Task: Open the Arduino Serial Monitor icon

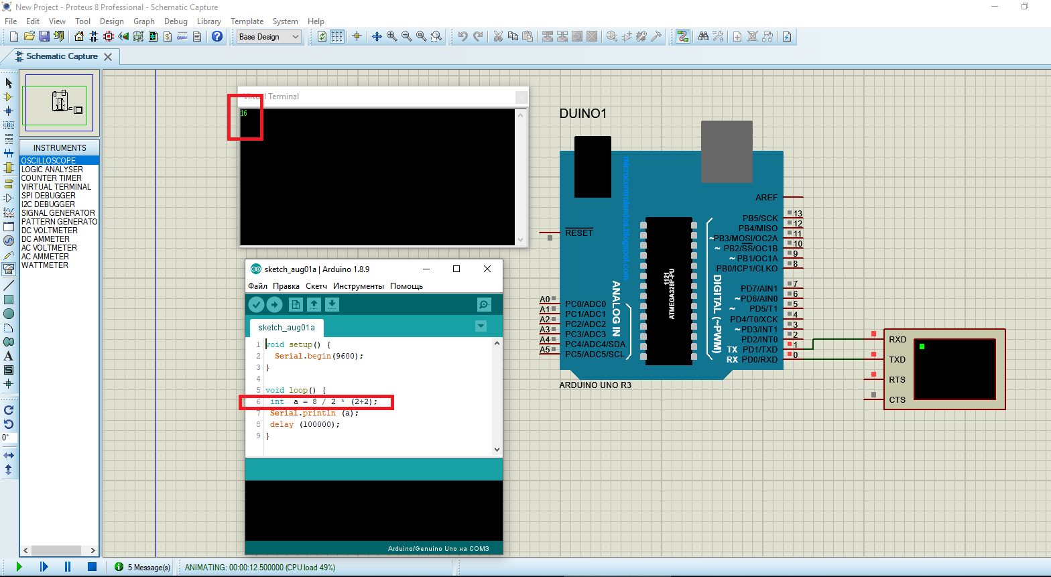Action: click(484, 305)
